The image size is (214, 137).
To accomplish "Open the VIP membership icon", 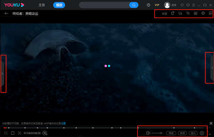I will (x=157, y=5).
